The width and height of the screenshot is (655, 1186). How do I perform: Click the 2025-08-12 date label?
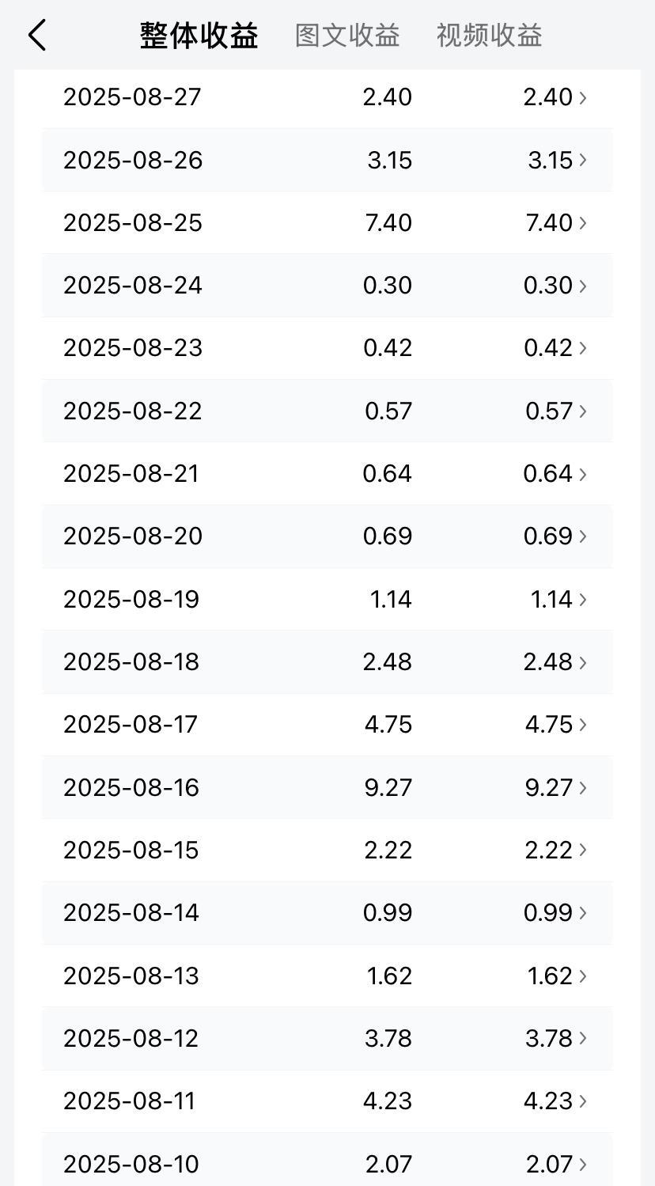click(x=131, y=1038)
